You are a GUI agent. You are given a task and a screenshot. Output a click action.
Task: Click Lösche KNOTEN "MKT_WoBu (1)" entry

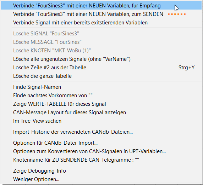tap(101, 51)
